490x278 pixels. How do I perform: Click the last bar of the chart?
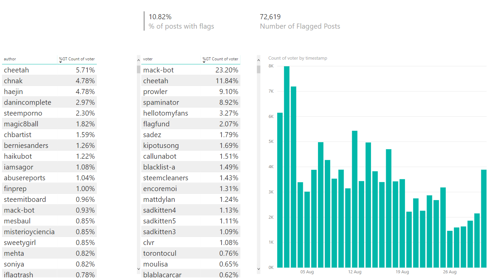[484, 219]
